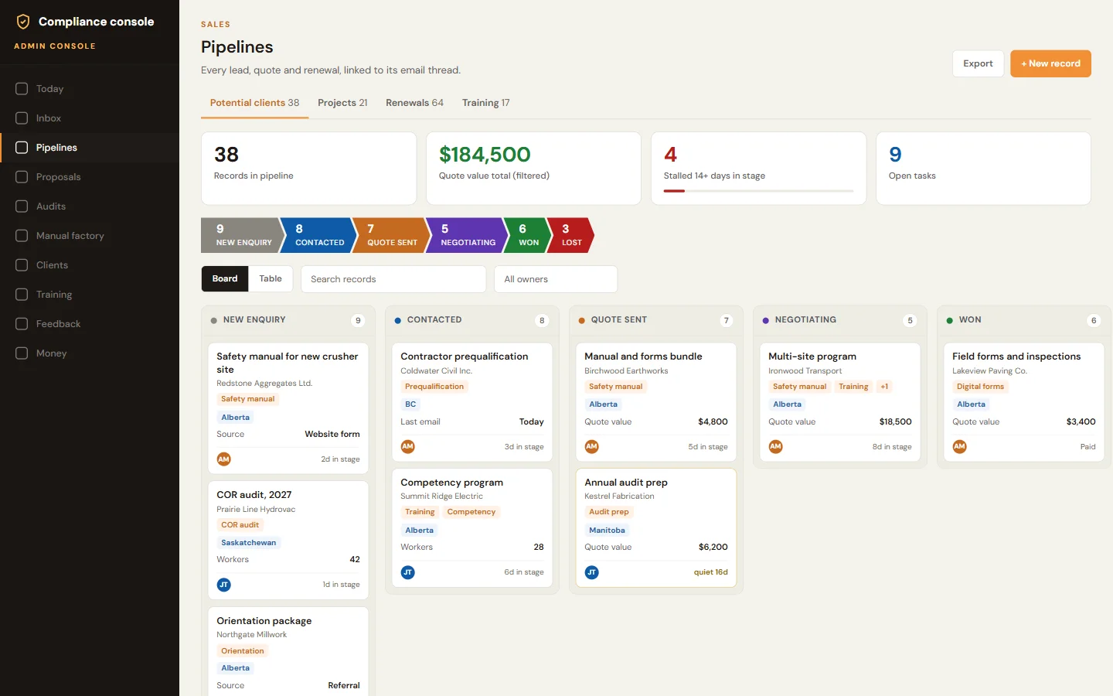Click the Saskatchewan tag on COR audit card

pos(249,543)
